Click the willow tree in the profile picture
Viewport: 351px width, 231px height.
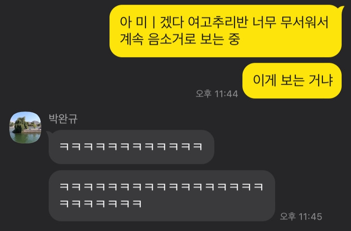click(x=21, y=125)
